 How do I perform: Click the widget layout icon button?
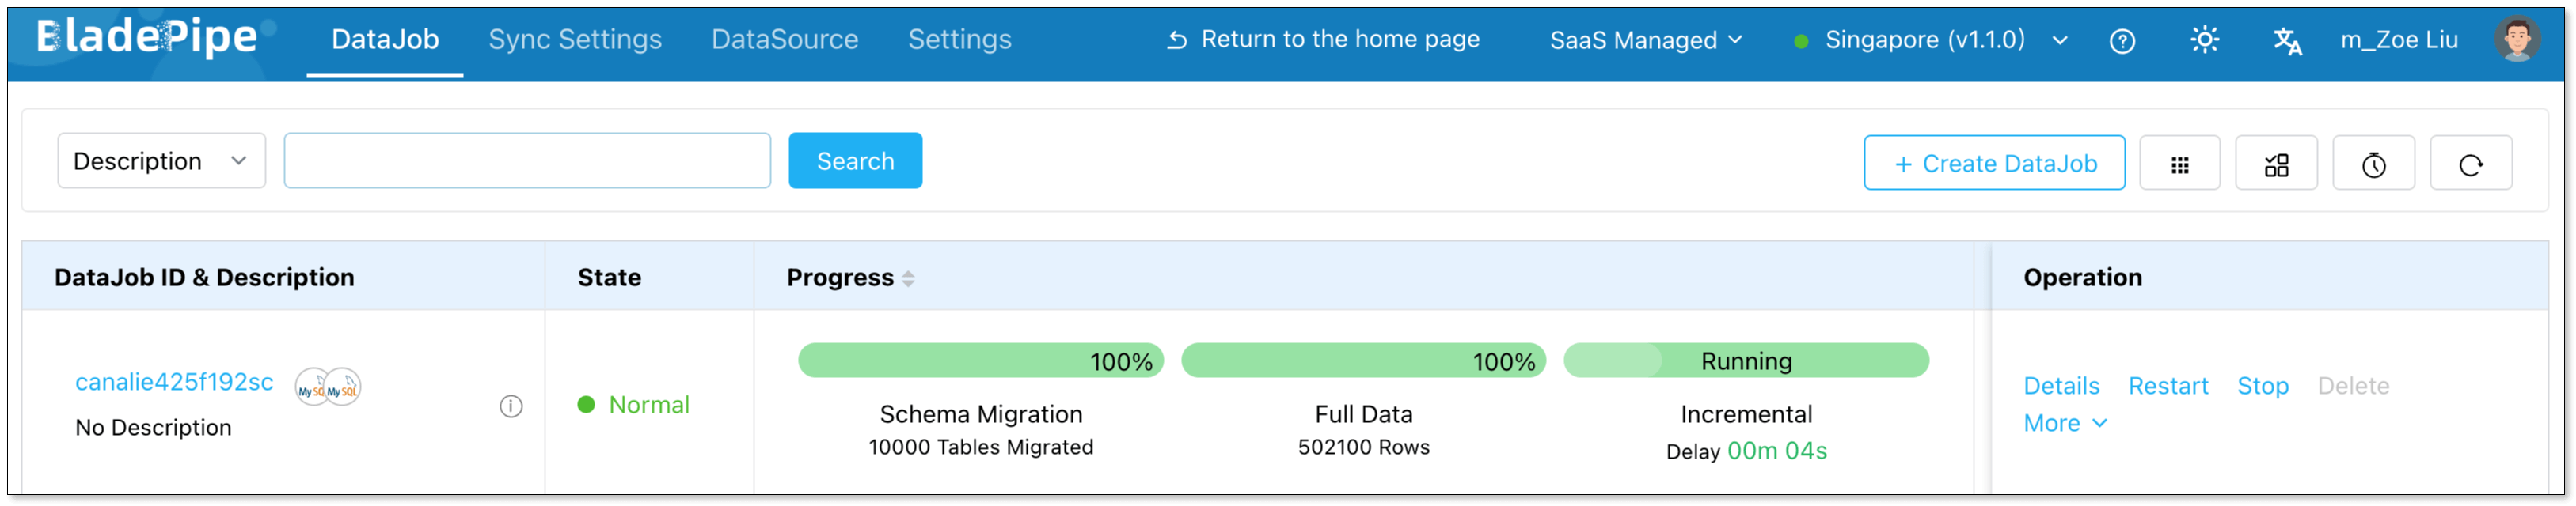click(x=2276, y=164)
